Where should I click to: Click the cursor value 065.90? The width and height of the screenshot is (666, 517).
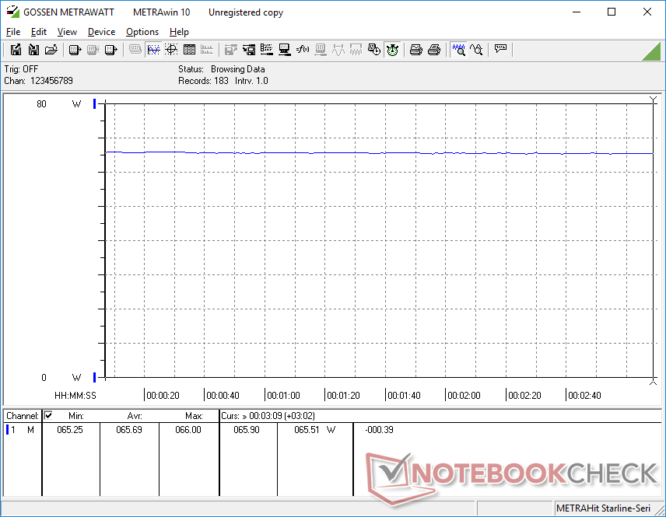pyautogui.click(x=247, y=430)
